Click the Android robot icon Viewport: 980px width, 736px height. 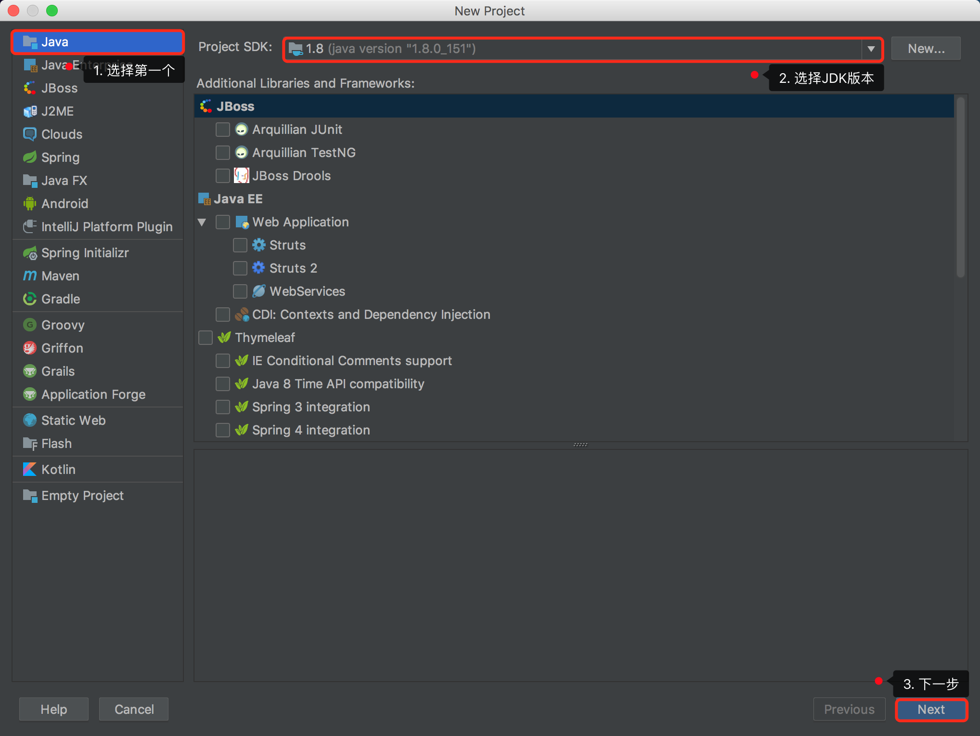(30, 204)
